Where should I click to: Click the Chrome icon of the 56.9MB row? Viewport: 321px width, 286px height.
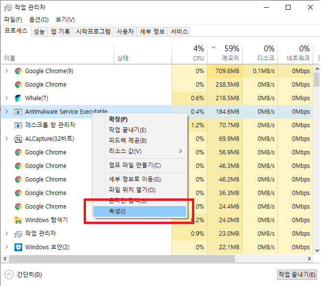click(x=18, y=152)
